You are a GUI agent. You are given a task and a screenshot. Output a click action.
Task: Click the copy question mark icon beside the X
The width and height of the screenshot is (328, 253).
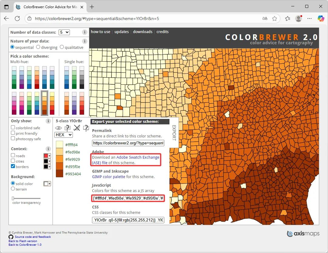[x=86, y=128]
